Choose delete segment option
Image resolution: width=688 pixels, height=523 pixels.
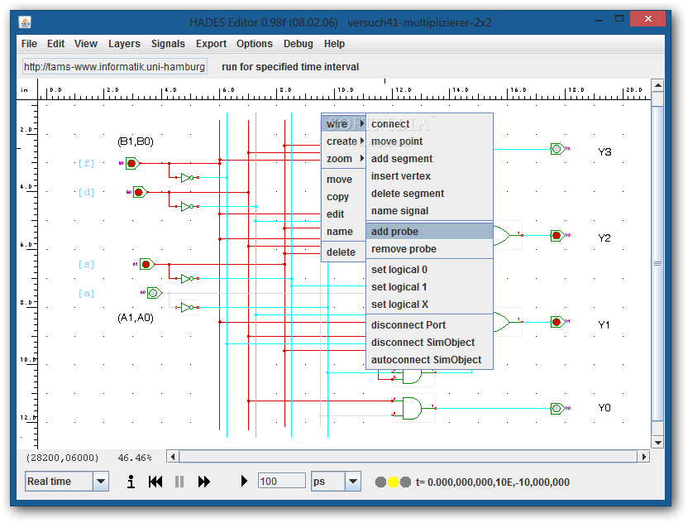click(429, 193)
